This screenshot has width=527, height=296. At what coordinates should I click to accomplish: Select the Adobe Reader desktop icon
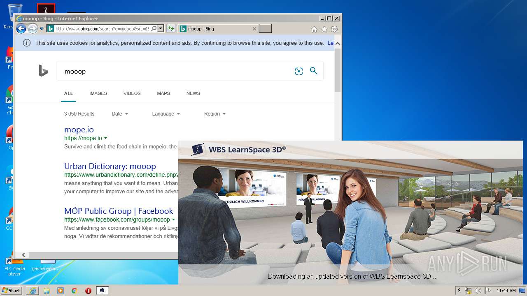coord(46,9)
